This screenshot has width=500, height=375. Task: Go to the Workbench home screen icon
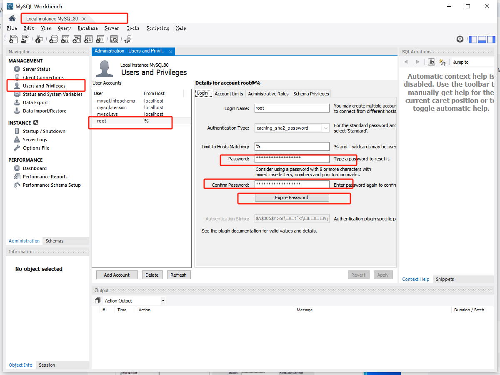[x=12, y=18]
